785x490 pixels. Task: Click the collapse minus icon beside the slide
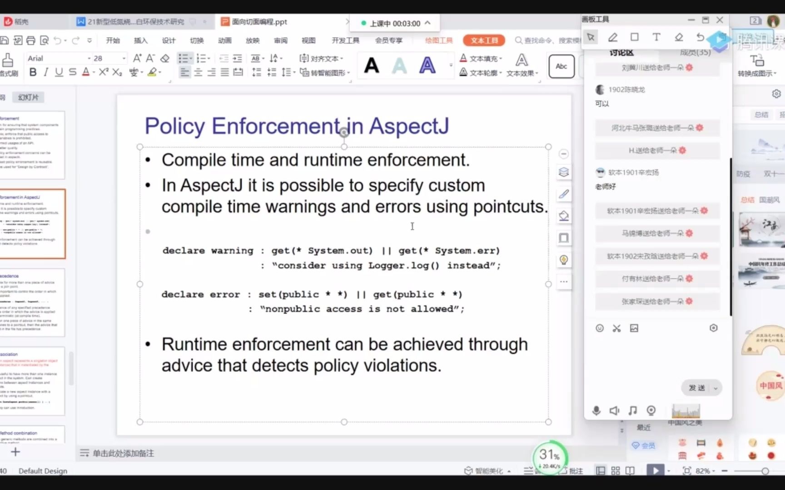(564, 154)
